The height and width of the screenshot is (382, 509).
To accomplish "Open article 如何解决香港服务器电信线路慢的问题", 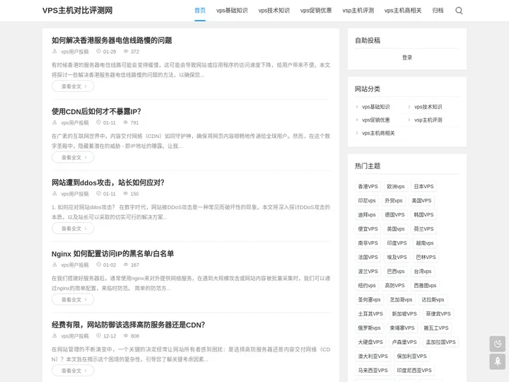I will pos(112,40).
